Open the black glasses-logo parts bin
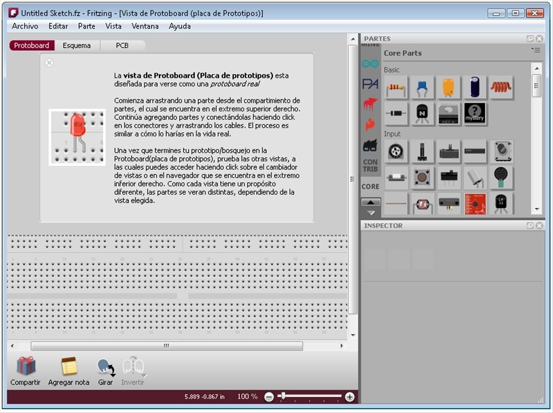 (x=370, y=145)
